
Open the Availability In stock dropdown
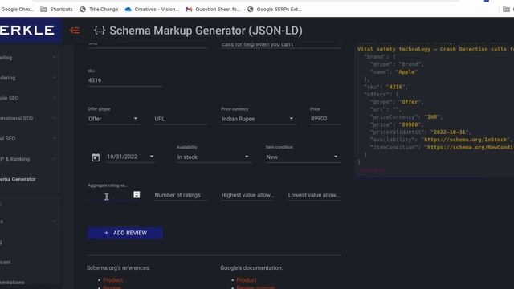[x=214, y=157]
